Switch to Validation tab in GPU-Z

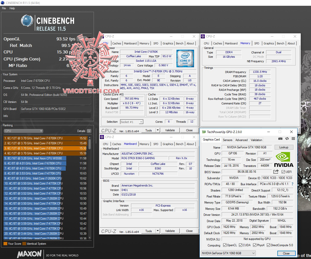pyautogui.click(x=256, y=140)
